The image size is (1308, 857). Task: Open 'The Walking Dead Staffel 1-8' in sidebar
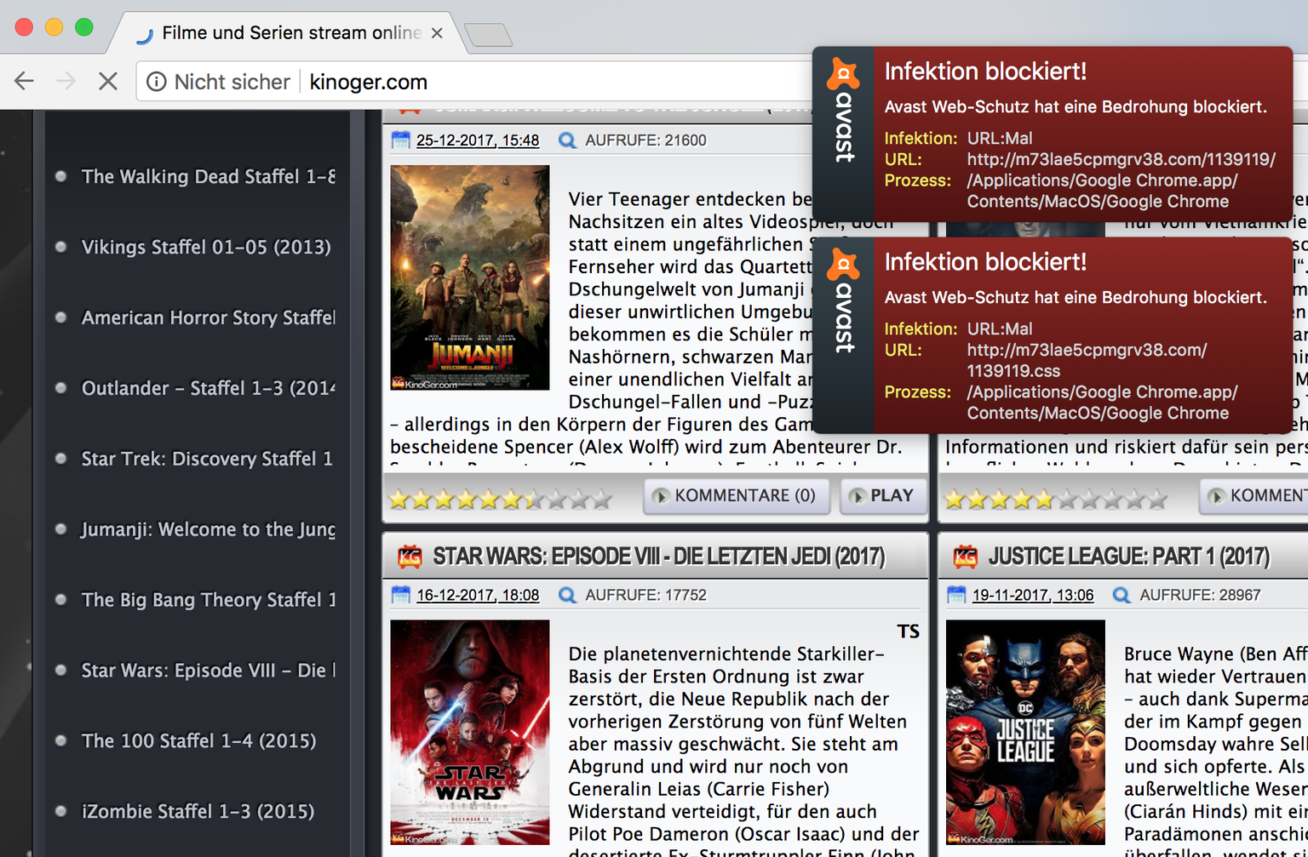208,176
